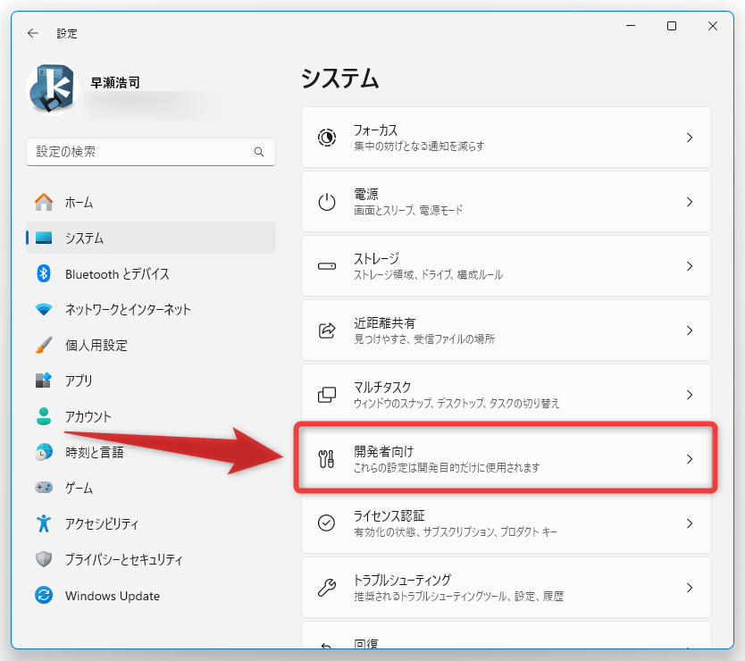Open ゲーム label in sidebar
This screenshot has width=745, height=661.
point(79,488)
